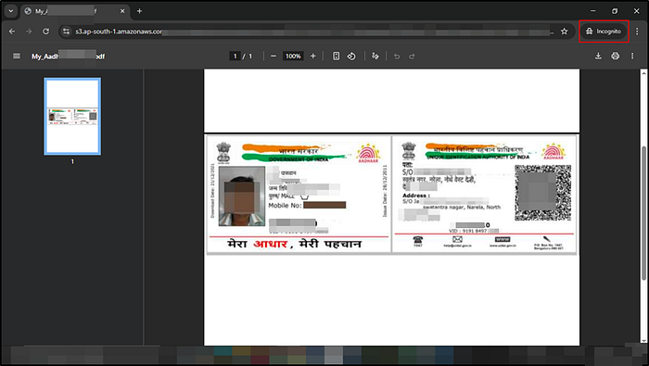
Task: Enable the PDF draw annotation tool
Action: coord(375,56)
